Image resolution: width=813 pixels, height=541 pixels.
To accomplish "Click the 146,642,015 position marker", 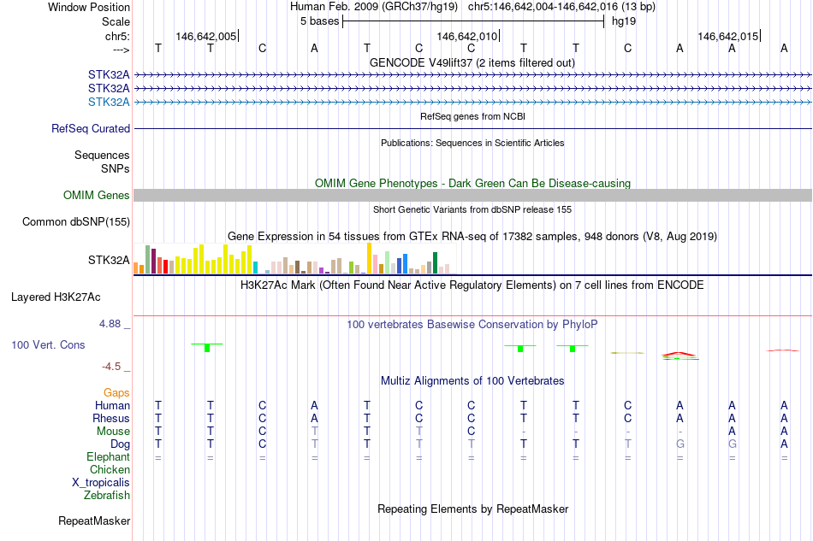I will [728, 36].
